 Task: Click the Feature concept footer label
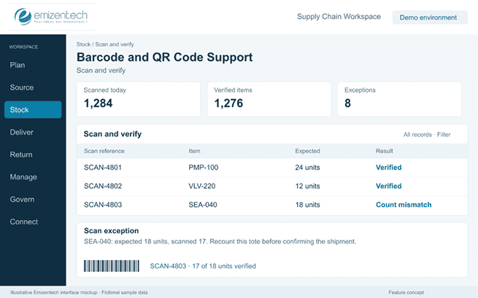[x=406, y=292]
